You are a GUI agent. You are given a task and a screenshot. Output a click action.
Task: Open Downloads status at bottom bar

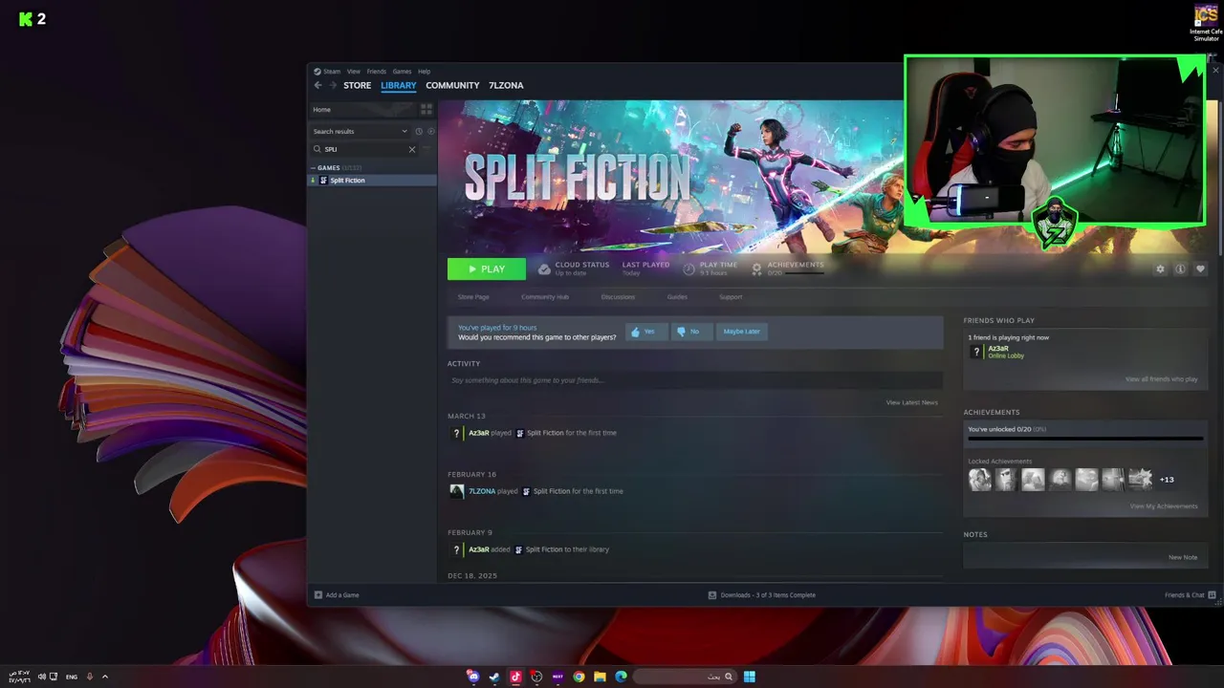click(x=762, y=595)
